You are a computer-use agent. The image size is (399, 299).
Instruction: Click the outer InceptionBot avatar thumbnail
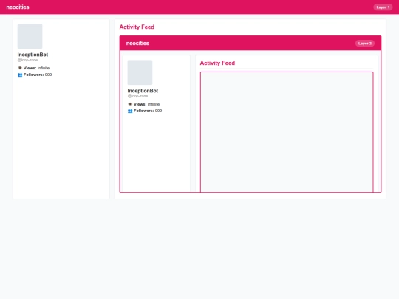(x=30, y=36)
